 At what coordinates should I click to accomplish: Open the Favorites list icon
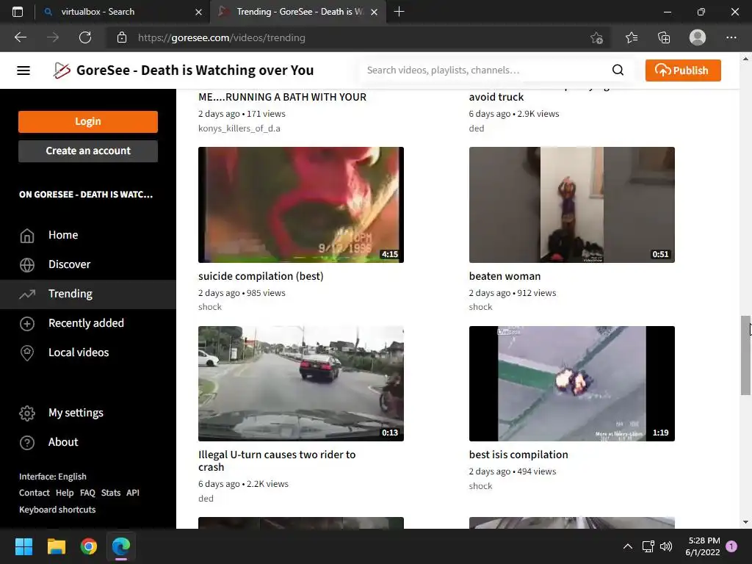click(631, 37)
